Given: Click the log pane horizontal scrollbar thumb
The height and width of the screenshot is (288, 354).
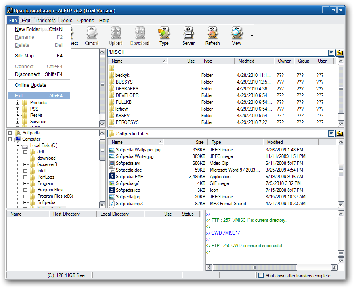Looking at the screenshot, I should pos(254,267).
